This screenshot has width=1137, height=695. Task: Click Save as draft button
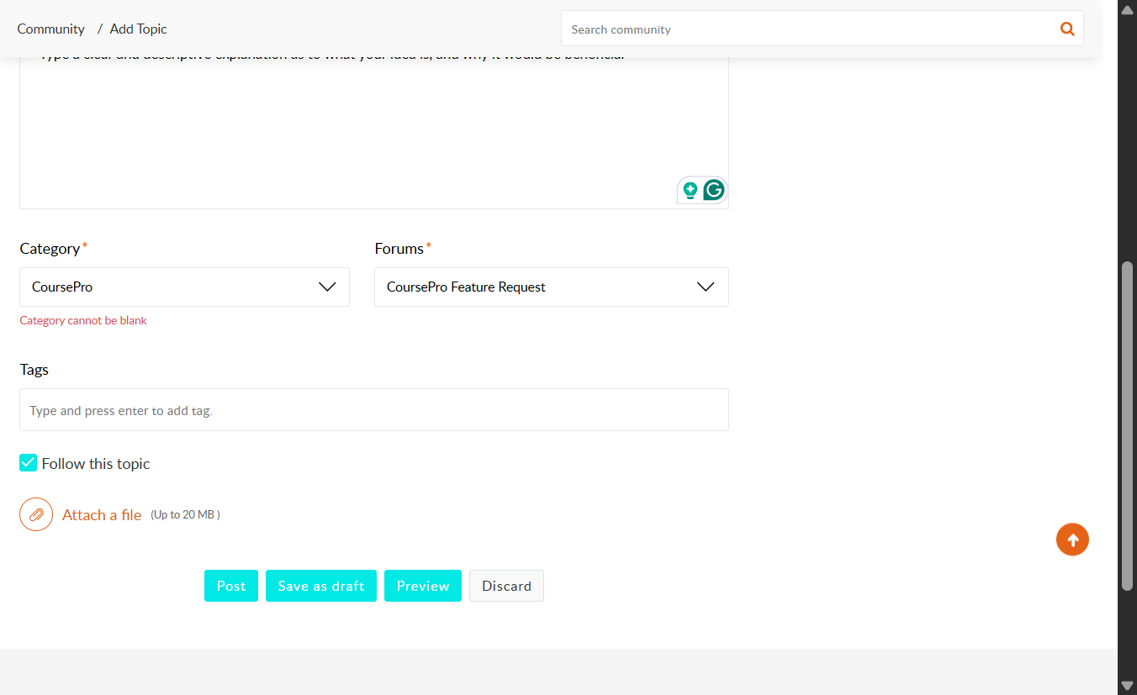point(321,586)
